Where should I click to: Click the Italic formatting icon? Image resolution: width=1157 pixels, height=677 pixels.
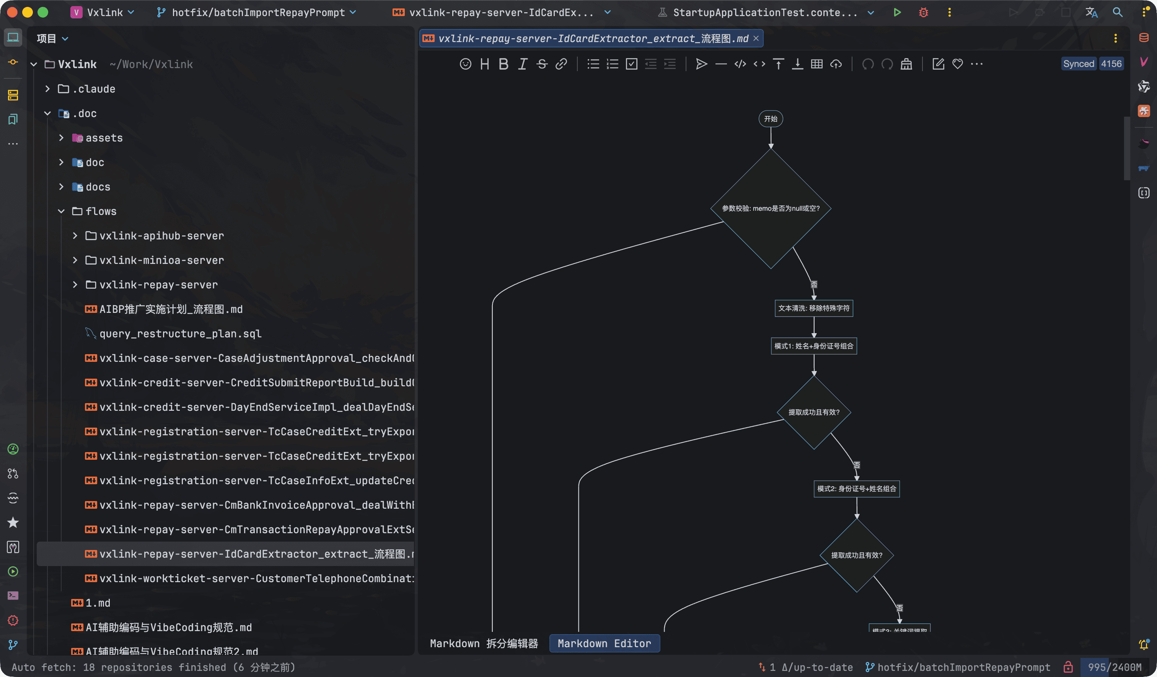coord(523,64)
